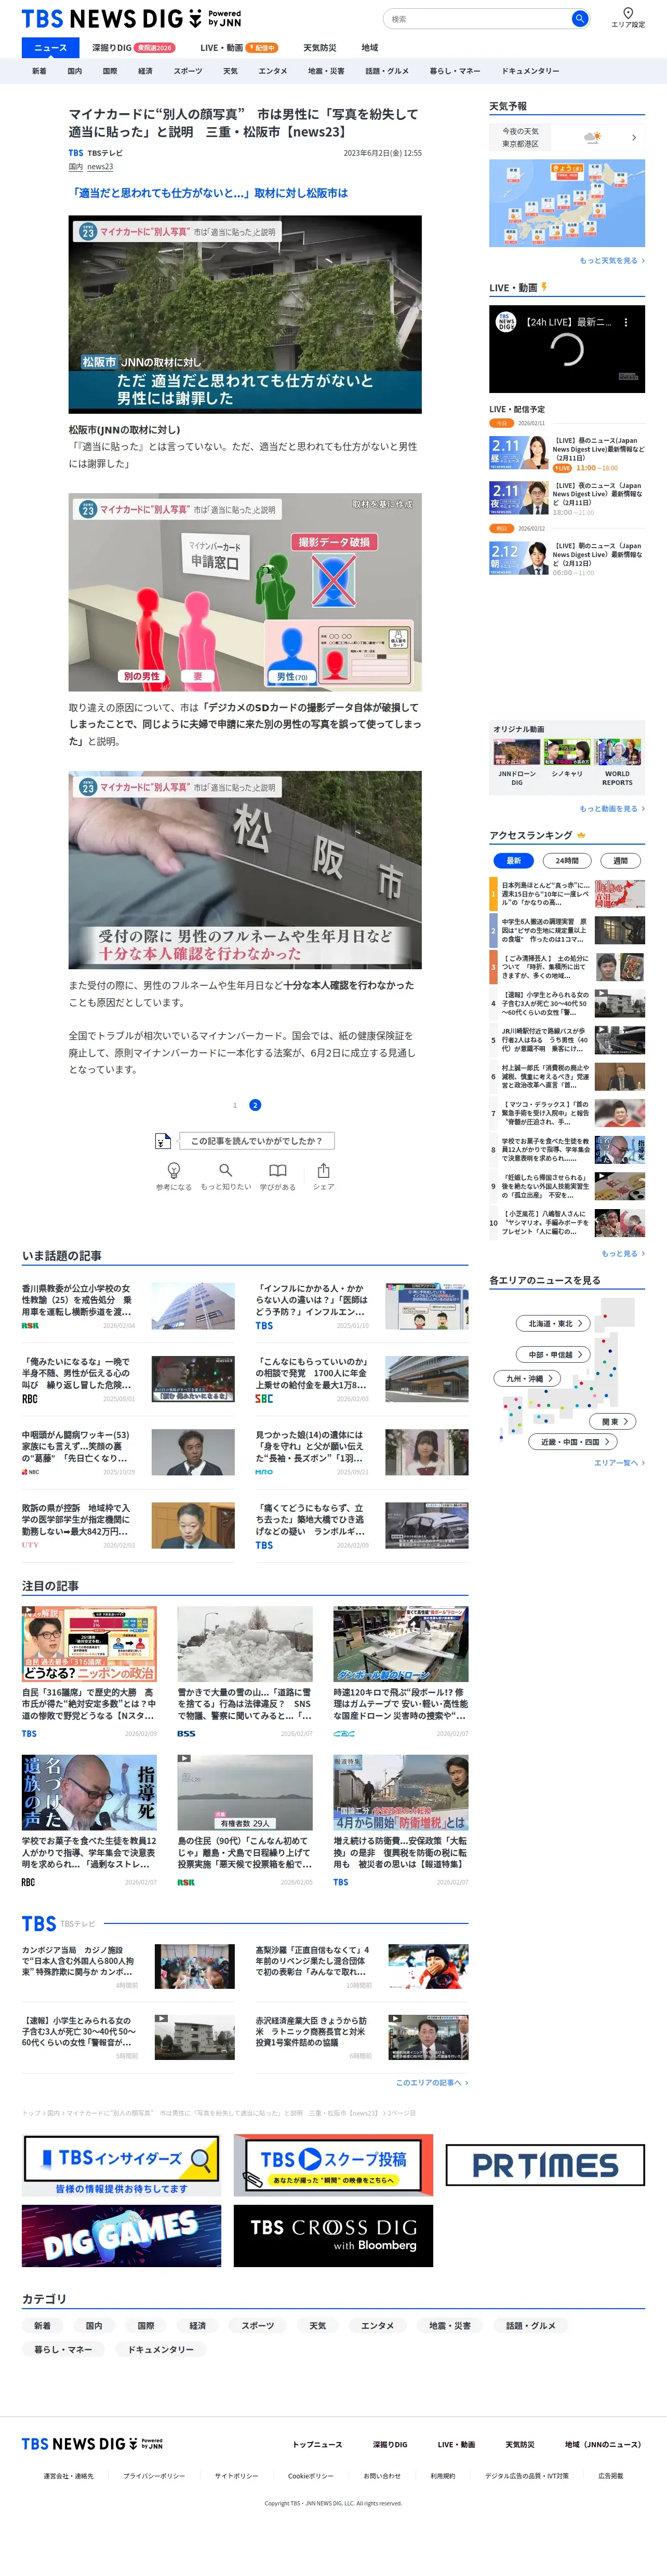Select the 地域 main tab
The width and height of the screenshot is (667, 2576).
pos(369,47)
